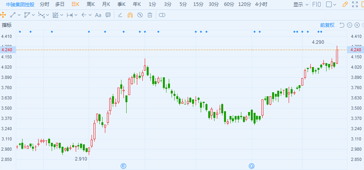The image size is (364, 170).
Task: Select the 日K daily candlestick tab
Action: point(75,4)
